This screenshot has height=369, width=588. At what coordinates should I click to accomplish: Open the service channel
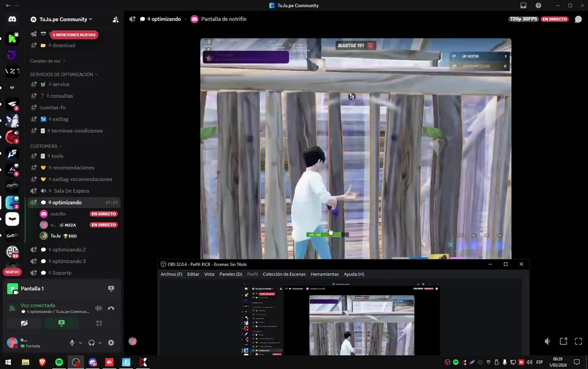73,84
